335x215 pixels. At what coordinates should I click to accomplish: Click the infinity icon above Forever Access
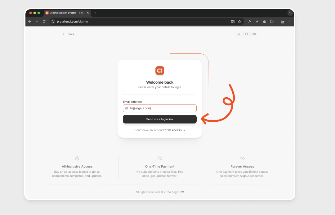pyautogui.click(x=242, y=158)
